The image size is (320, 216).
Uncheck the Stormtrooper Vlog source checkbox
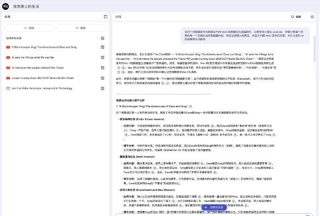(103, 47)
